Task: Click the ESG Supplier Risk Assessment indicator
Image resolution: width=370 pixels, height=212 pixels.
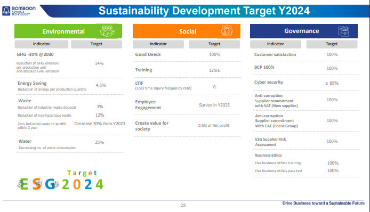Action: tap(270, 142)
